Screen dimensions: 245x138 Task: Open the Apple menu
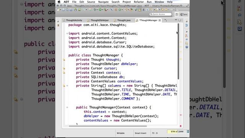pyautogui.click(x=59, y=2)
